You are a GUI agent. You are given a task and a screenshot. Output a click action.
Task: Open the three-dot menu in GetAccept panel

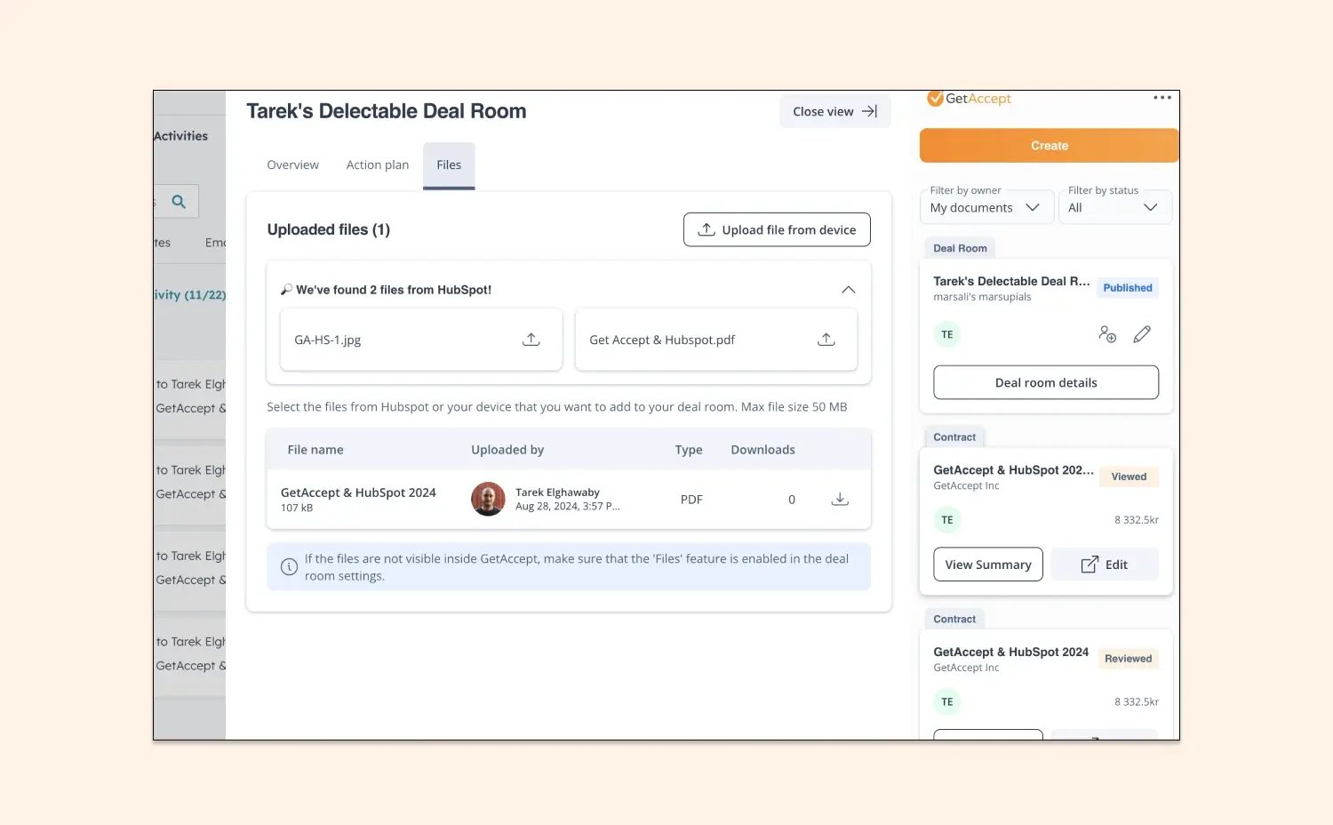(1162, 98)
